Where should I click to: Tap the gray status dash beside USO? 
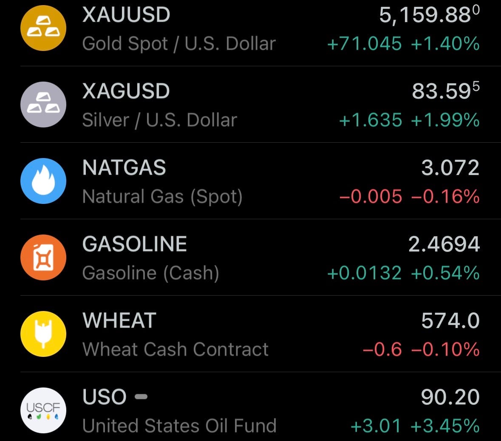[x=141, y=397]
